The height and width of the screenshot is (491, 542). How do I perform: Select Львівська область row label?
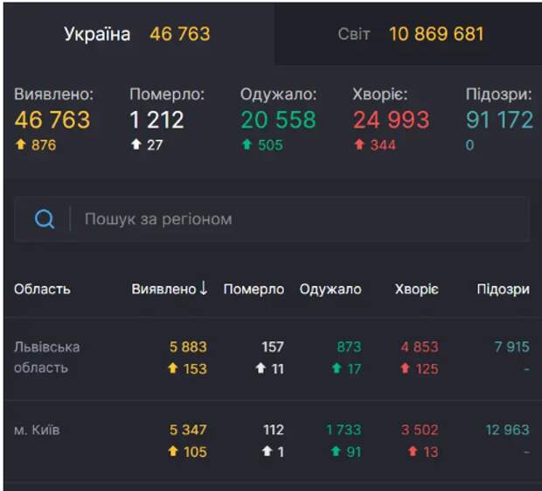(47, 357)
